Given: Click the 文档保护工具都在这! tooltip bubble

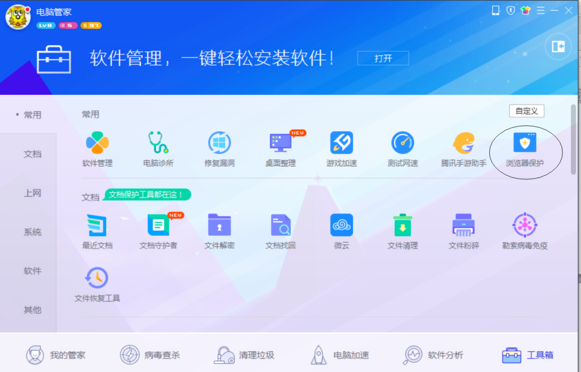Looking at the screenshot, I should click(147, 195).
